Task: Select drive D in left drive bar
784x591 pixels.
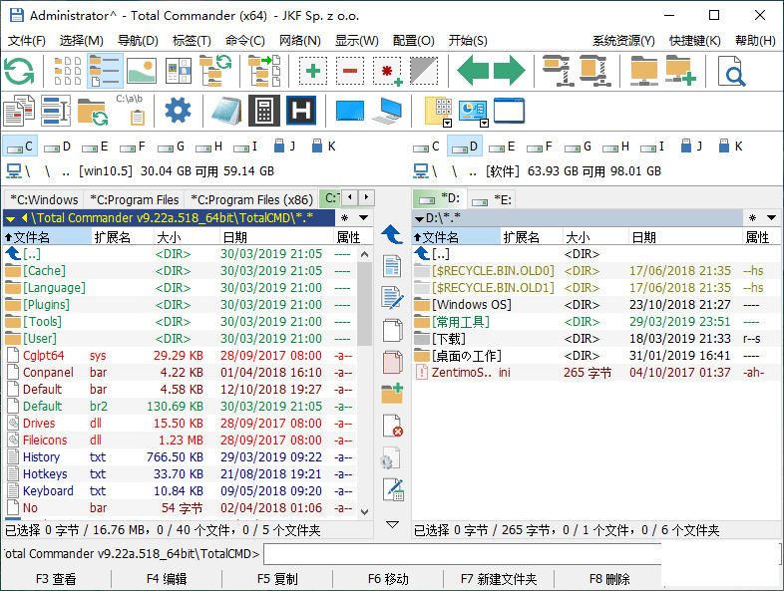Action: (58, 147)
